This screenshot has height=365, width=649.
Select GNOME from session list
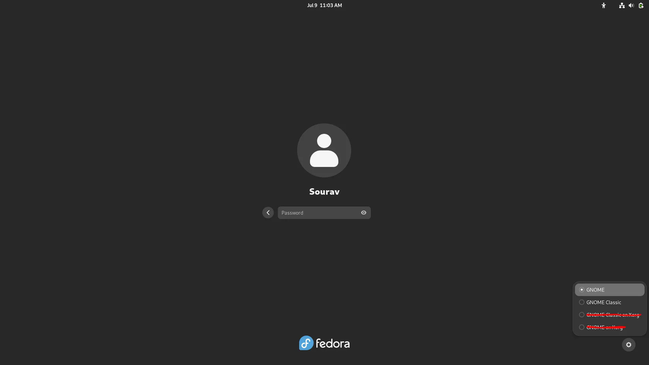pos(609,290)
